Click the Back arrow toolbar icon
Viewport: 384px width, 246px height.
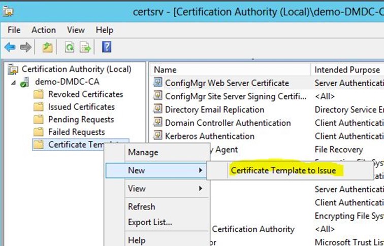pyautogui.click(x=10, y=47)
